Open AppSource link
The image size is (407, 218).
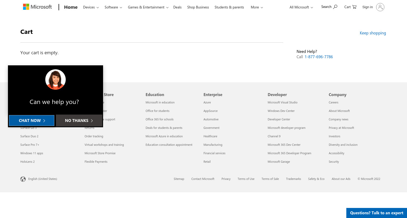[x=210, y=111]
